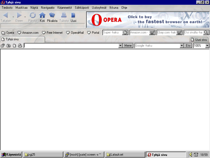The width and height of the screenshot is (210, 158).
Task: Open the Näytä menu
Action: [x=34, y=8]
